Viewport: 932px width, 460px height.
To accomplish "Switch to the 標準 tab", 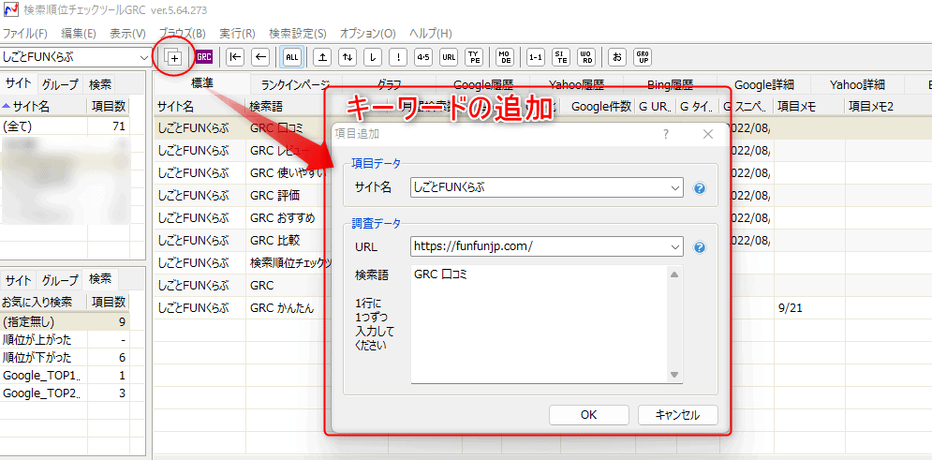I will (x=202, y=83).
